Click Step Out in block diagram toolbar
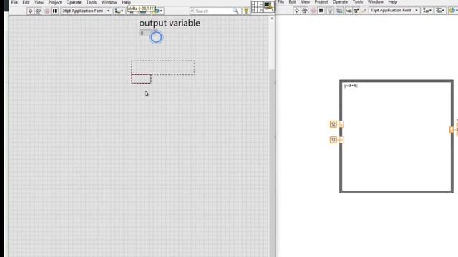This screenshot has height=257, width=458. (x=364, y=11)
